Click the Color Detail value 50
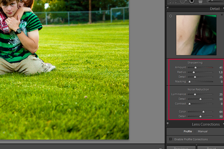224x149 pixels. coord(221,116)
